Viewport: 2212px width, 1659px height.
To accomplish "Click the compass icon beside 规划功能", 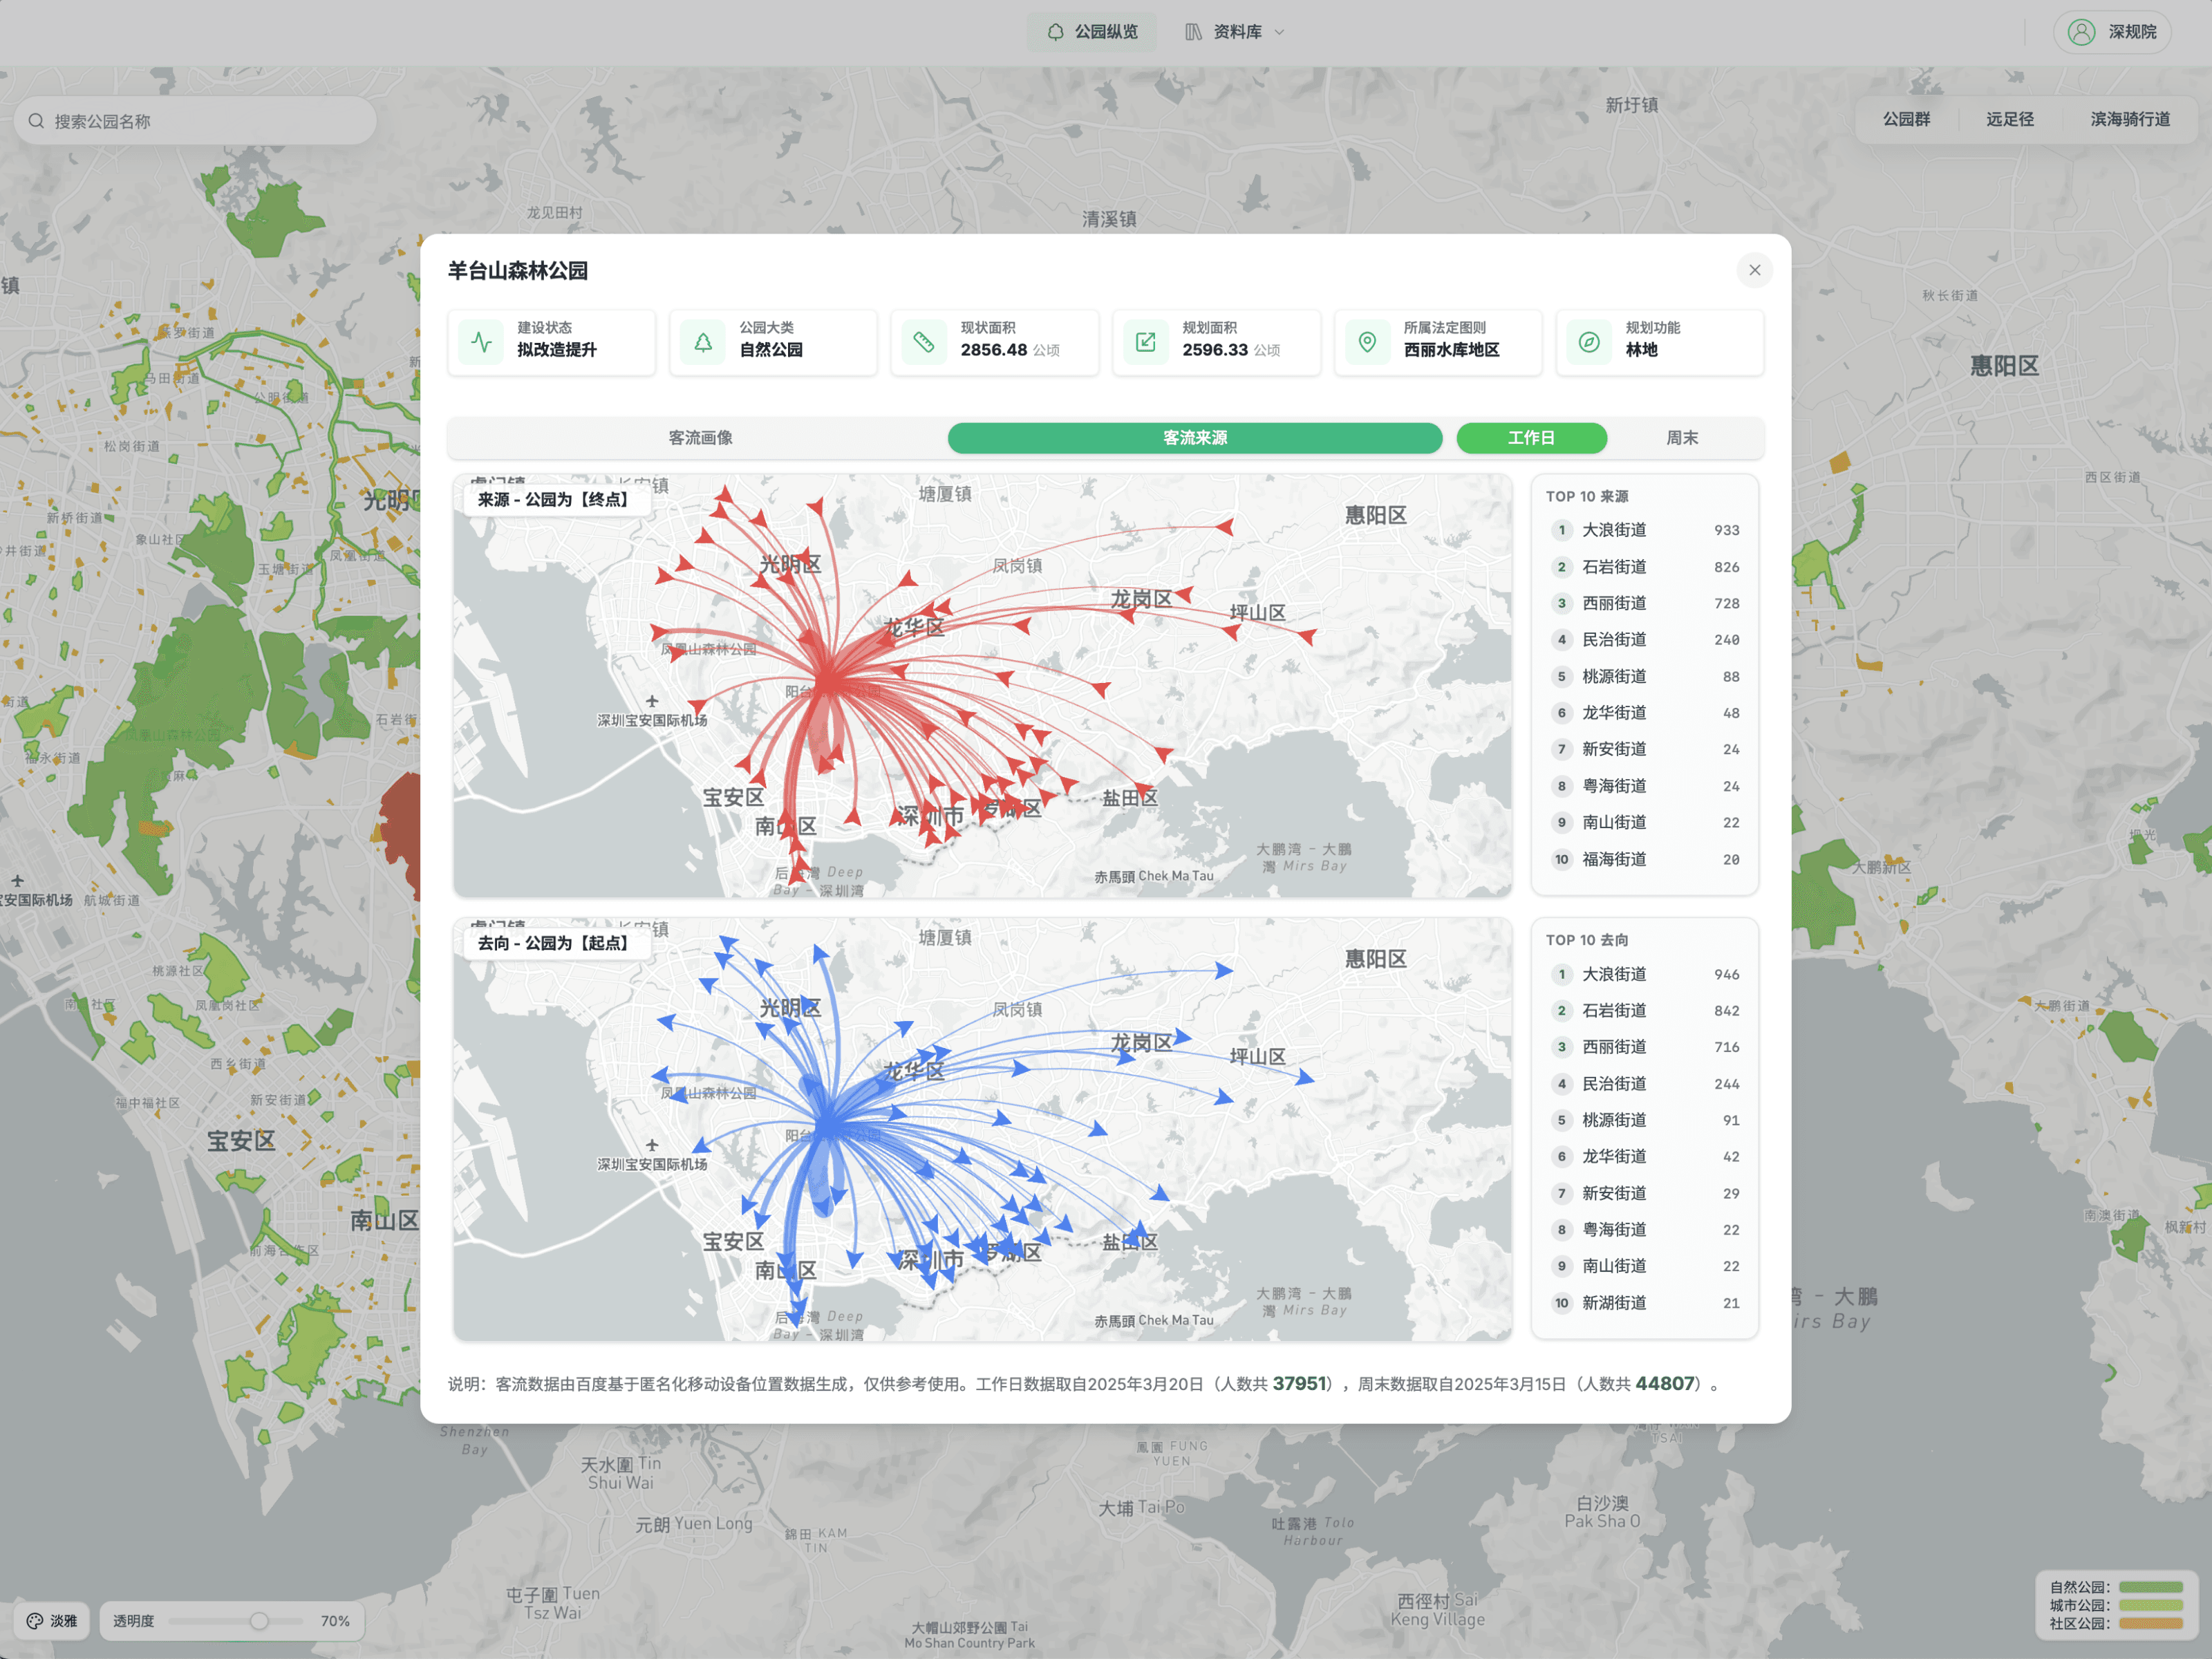I will (x=1589, y=342).
